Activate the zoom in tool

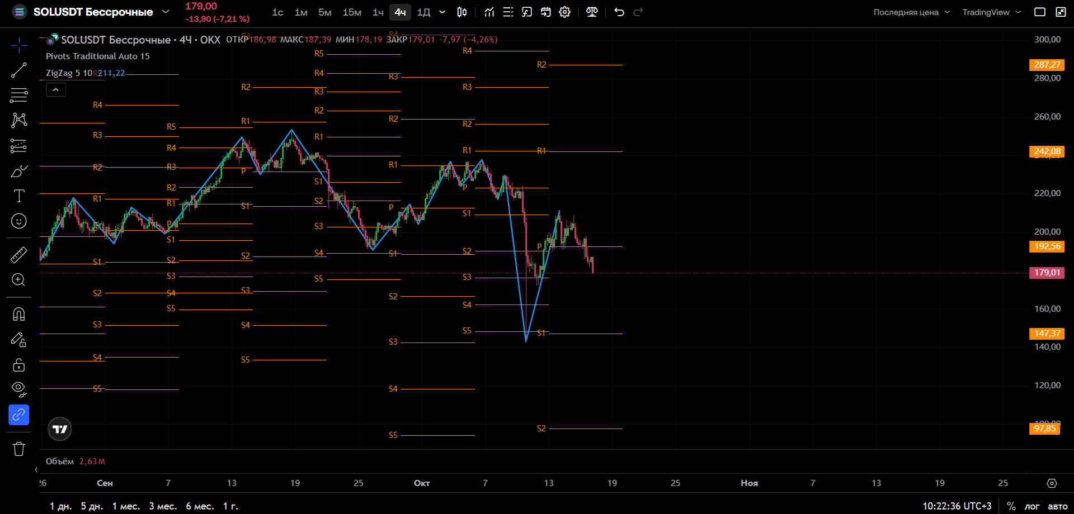(18, 280)
